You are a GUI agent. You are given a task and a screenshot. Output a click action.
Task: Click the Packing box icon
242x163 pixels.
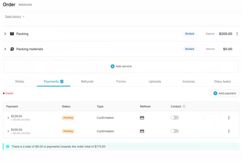click(12, 34)
